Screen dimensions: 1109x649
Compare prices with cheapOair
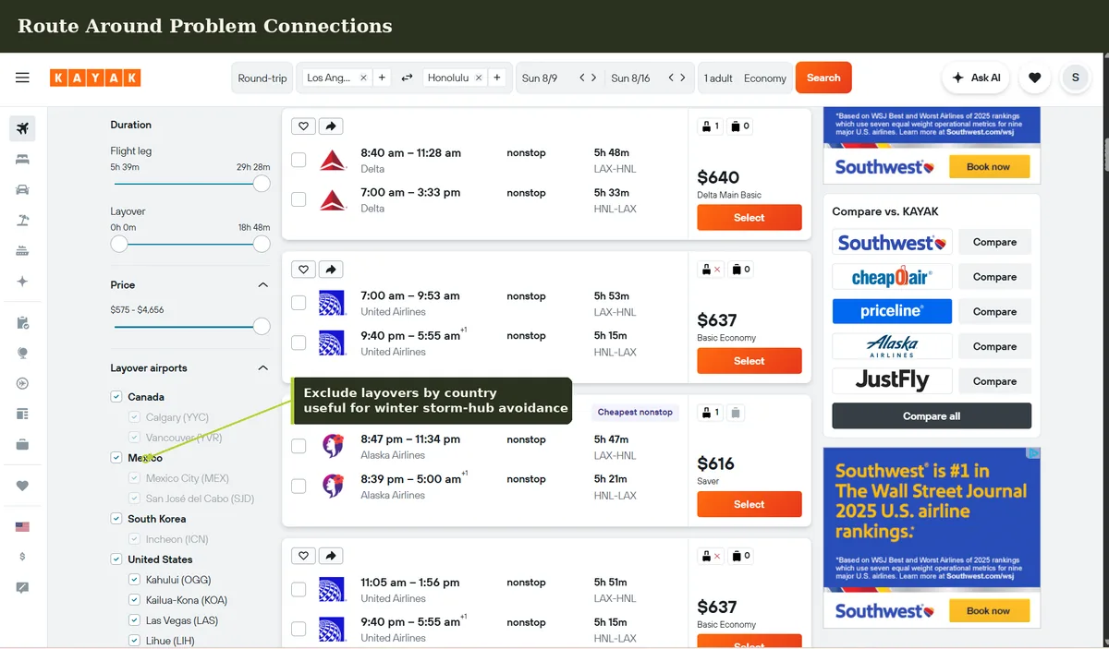click(x=994, y=277)
